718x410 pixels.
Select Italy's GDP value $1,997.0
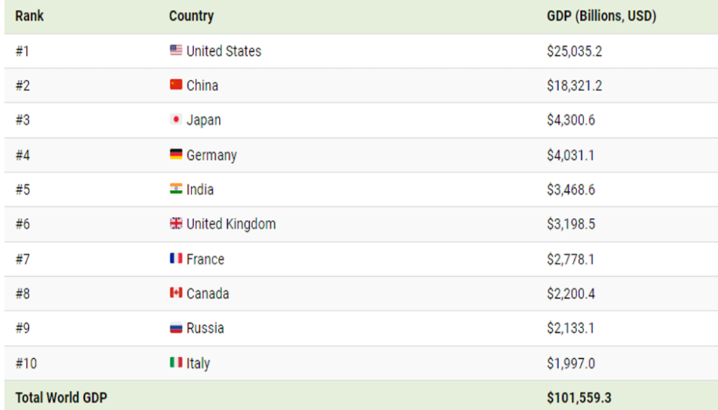point(571,363)
